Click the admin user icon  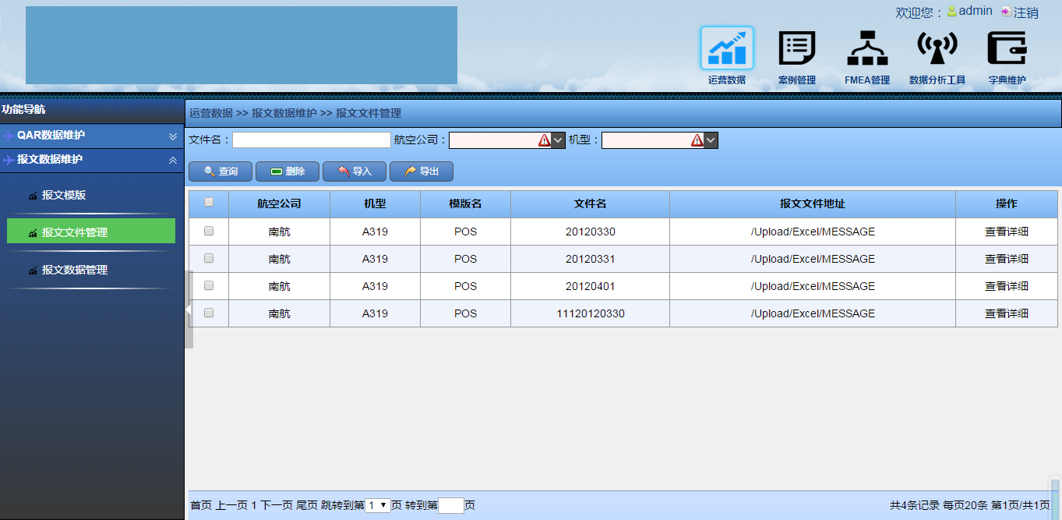951,12
